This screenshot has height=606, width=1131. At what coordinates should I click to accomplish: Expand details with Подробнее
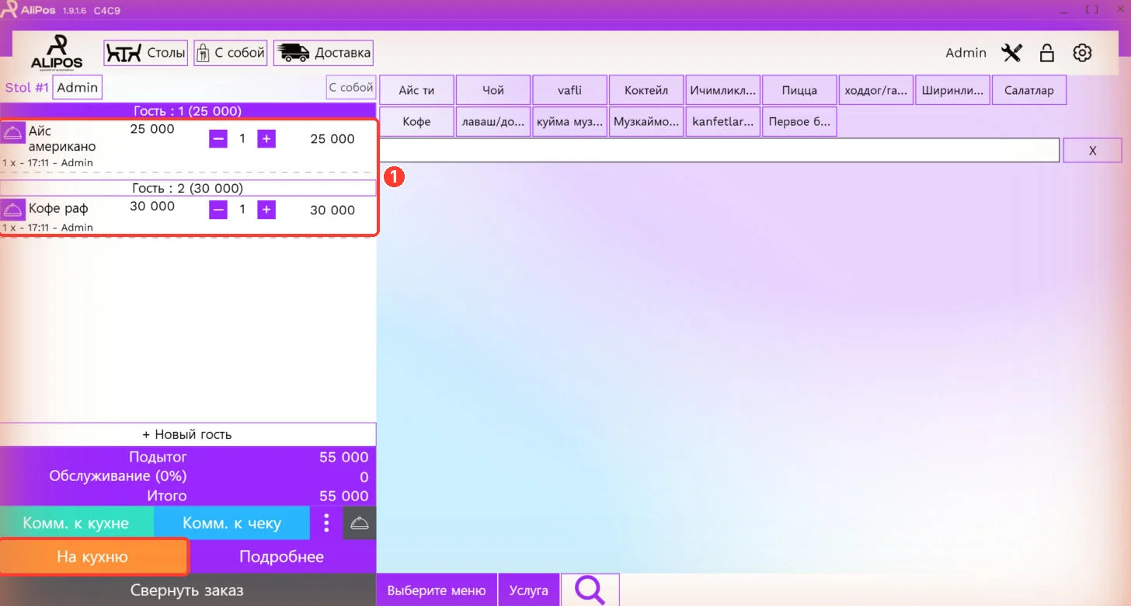coord(282,556)
